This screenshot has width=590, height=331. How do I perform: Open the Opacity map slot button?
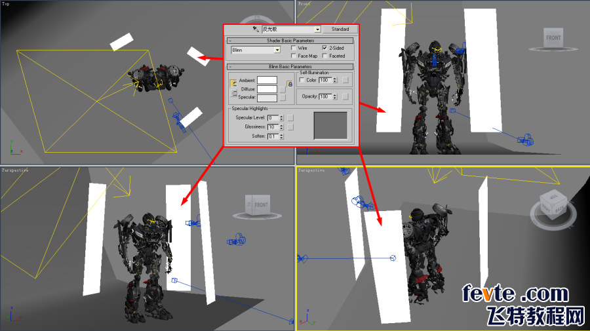coord(345,96)
